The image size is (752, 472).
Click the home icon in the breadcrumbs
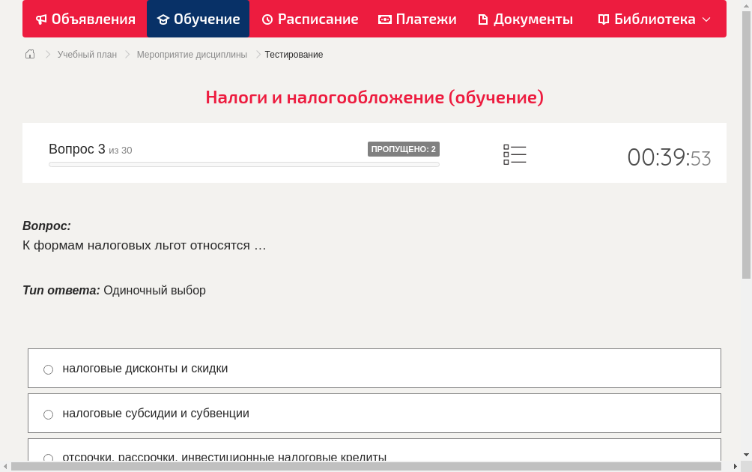tap(29, 54)
